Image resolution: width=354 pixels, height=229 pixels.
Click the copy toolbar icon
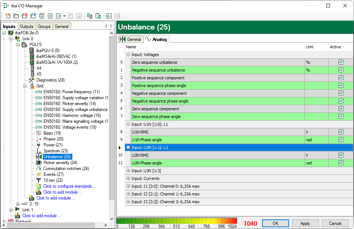[x=89, y=16]
